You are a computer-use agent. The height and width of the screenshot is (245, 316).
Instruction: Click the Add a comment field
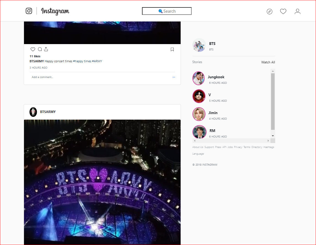click(x=42, y=77)
